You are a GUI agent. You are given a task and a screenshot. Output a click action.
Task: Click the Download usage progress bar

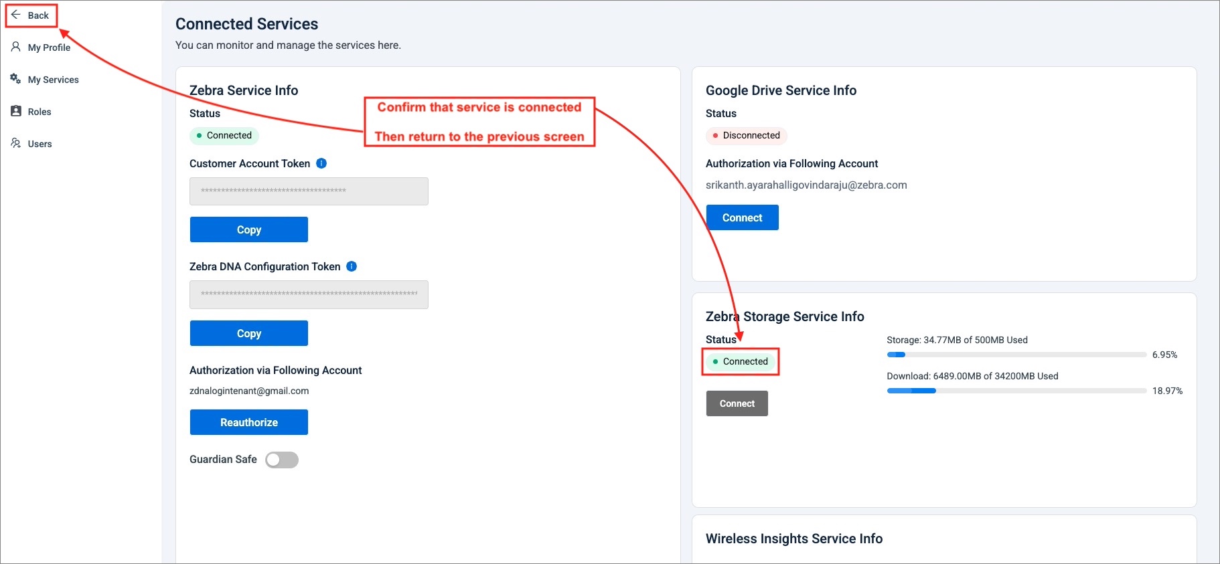1016,391
